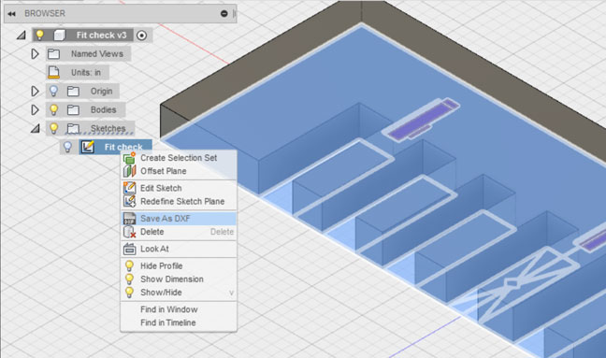Toggle Origin visibility light bulb
The width and height of the screenshot is (606, 358).
(53, 92)
